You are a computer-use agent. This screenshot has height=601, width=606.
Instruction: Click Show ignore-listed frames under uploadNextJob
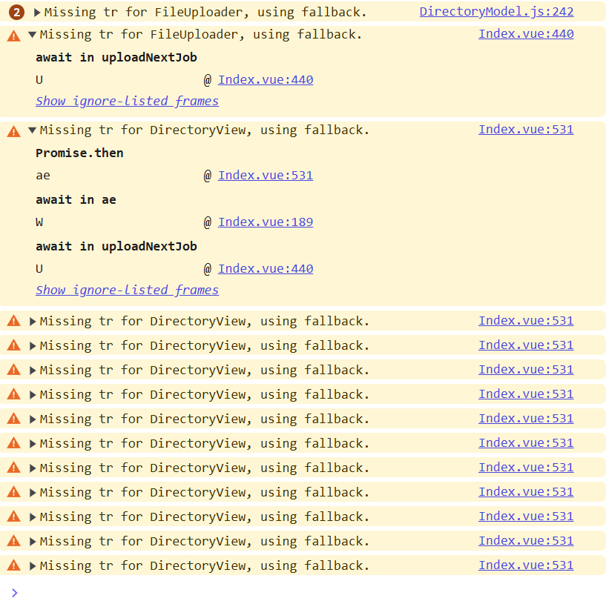point(127,101)
